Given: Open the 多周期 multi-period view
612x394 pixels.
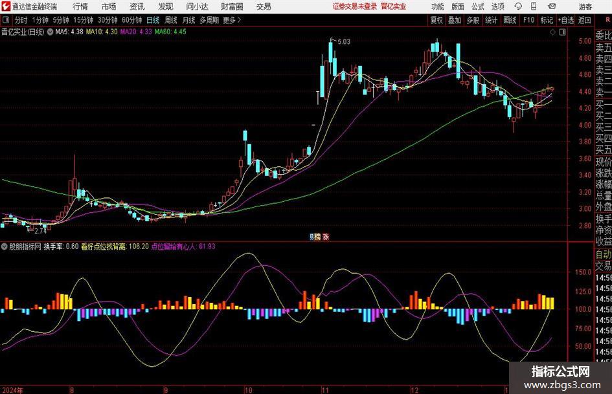Looking at the screenshot, I should click(209, 20).
